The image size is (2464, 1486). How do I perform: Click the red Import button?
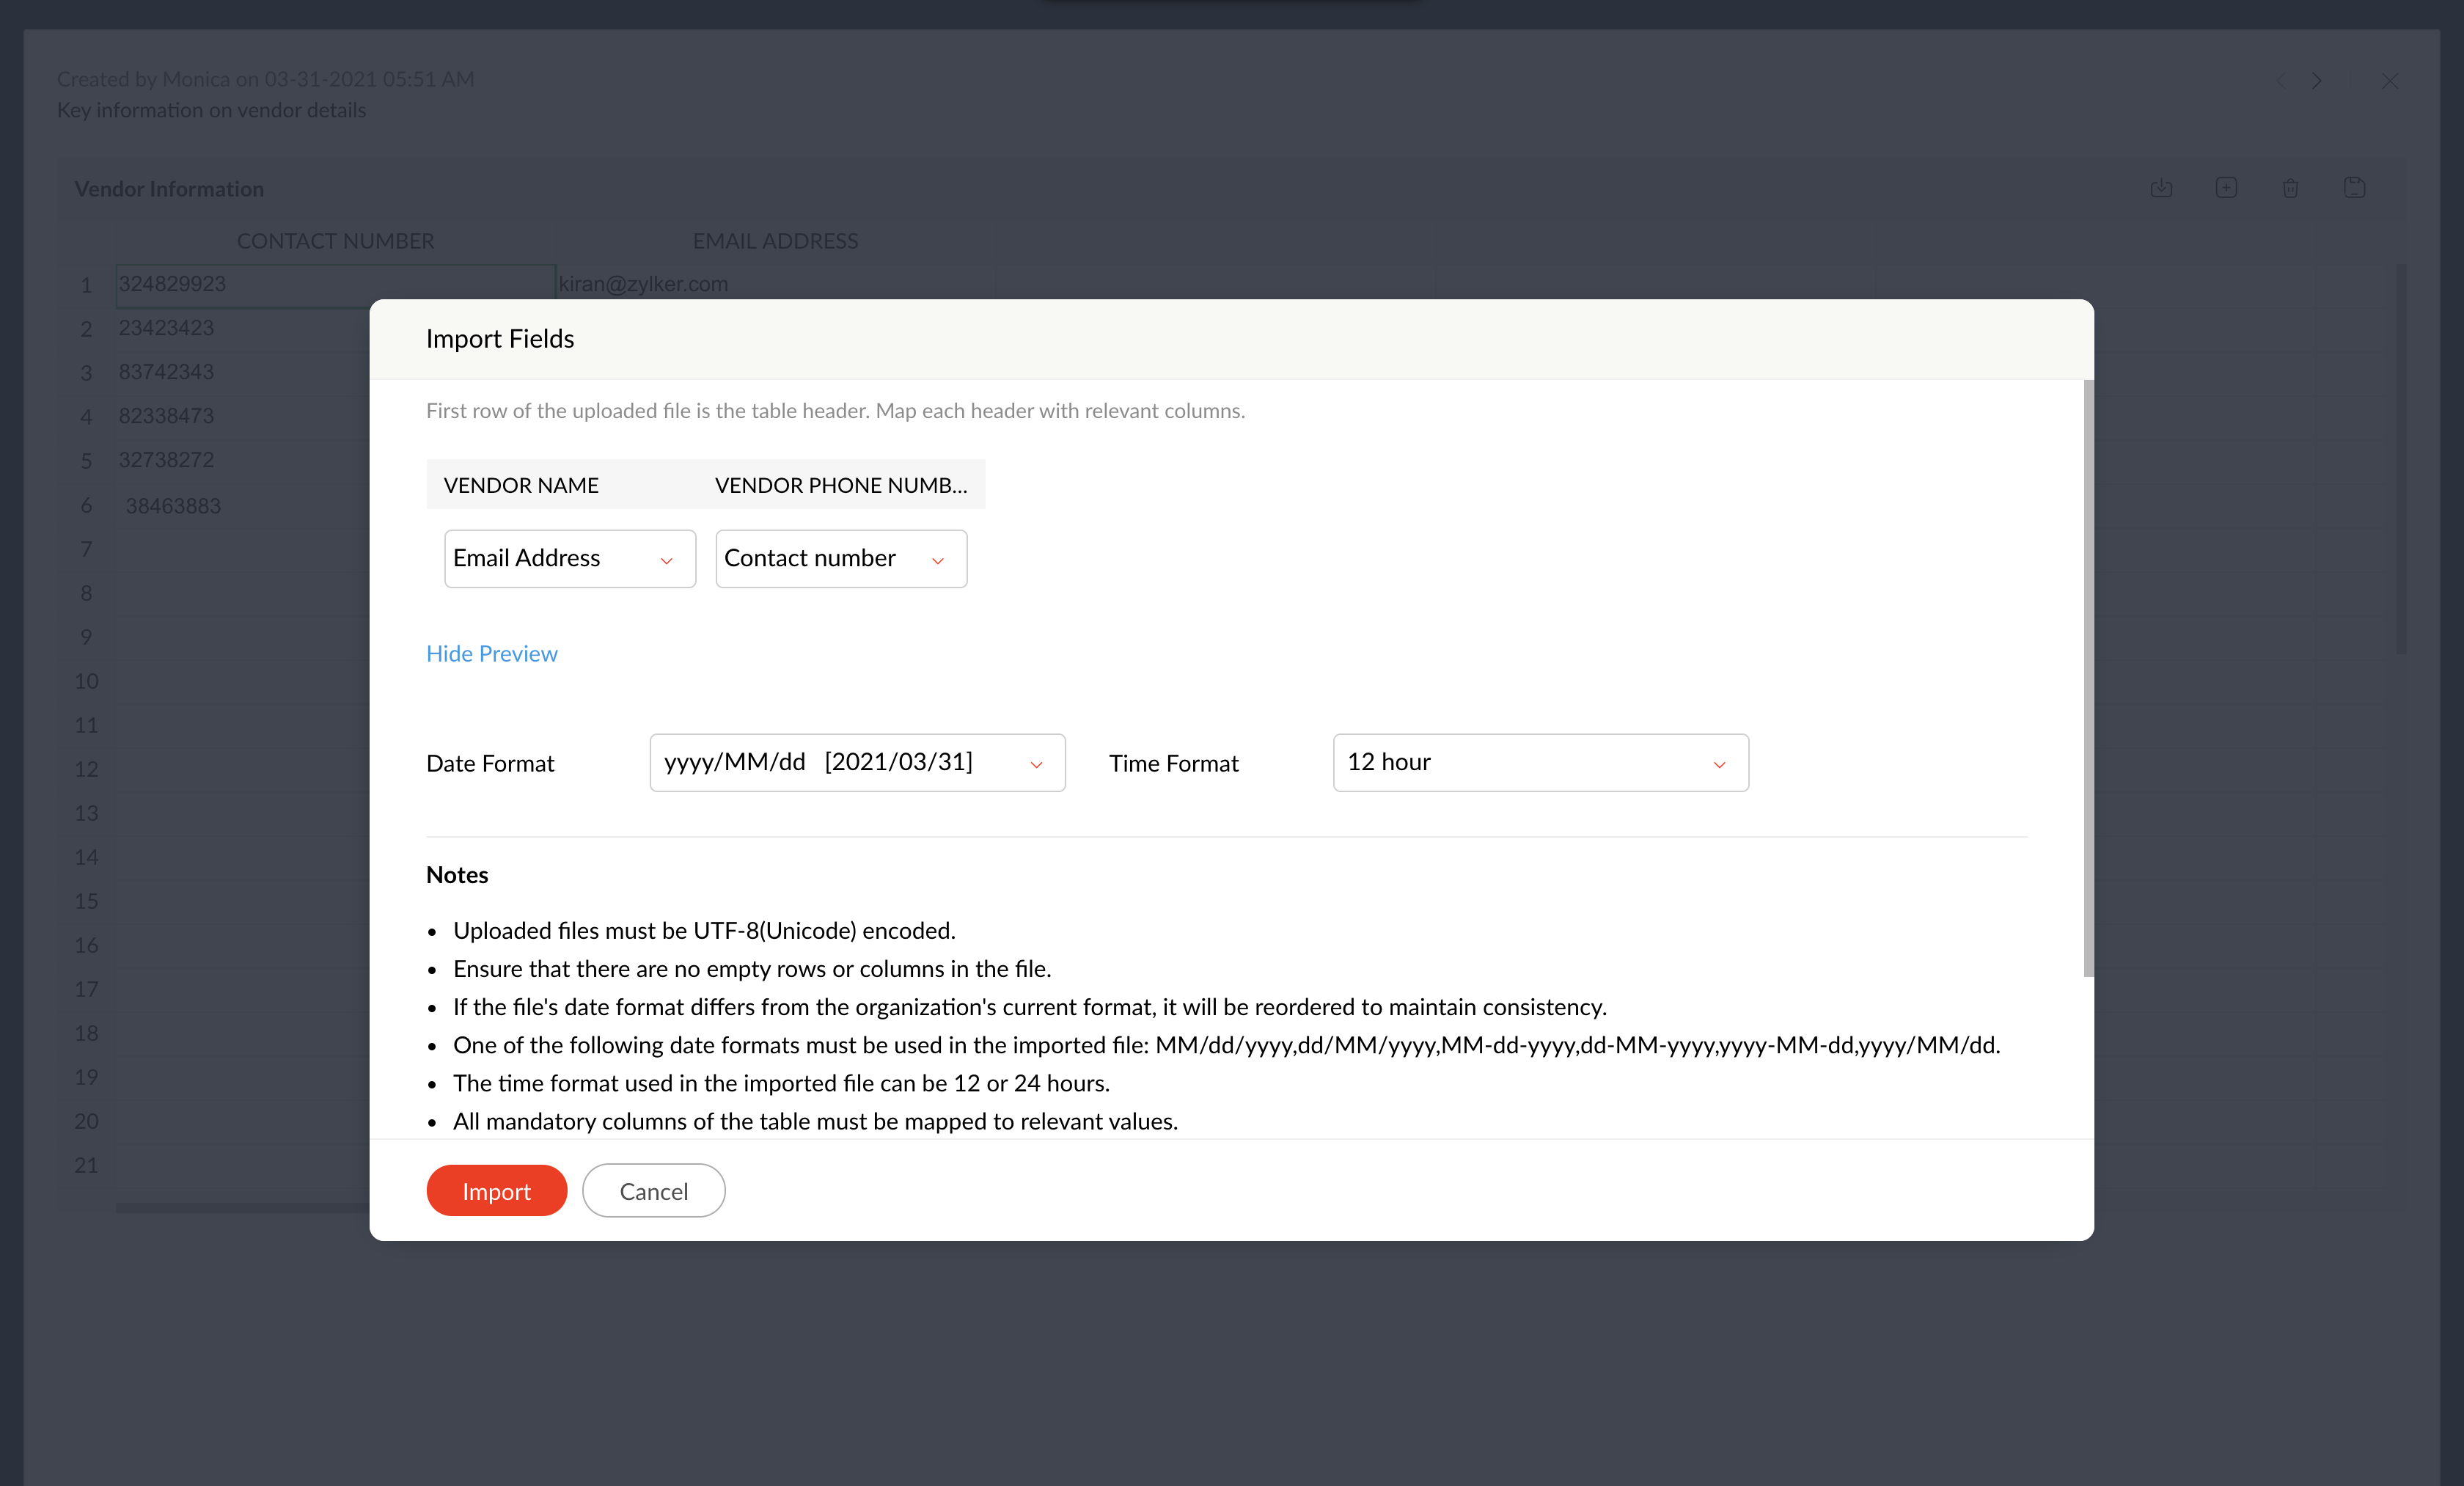point(496,1191)
